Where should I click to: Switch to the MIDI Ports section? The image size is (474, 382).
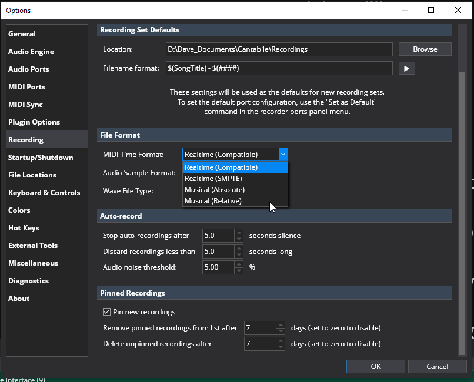(27, 87)
